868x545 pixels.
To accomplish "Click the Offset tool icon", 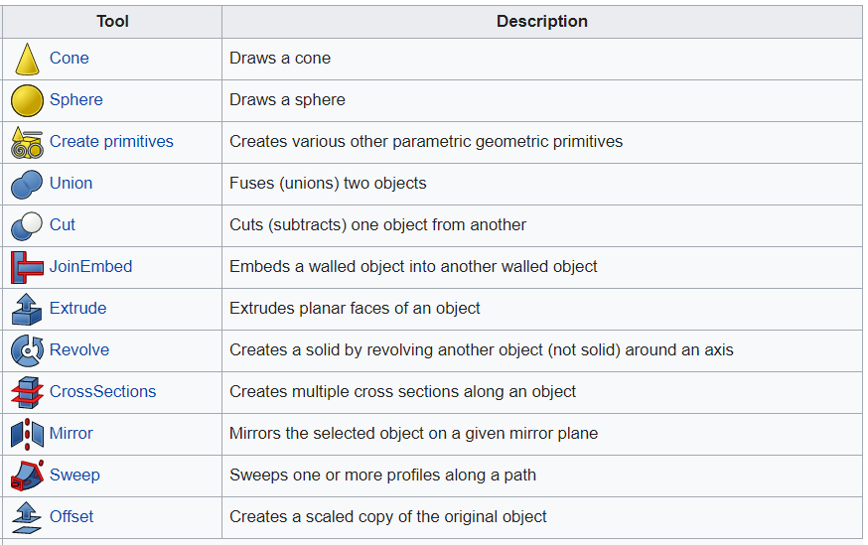I will (27, 517).
